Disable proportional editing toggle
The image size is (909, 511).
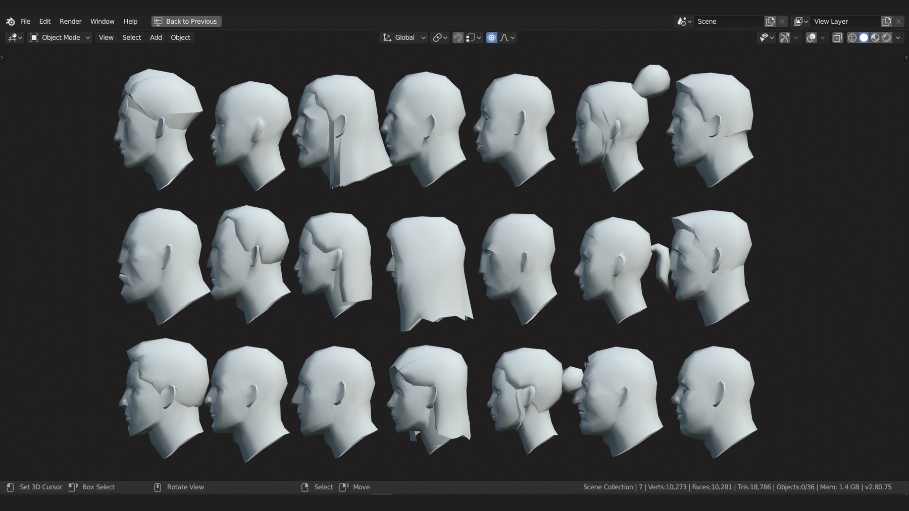pyautogui.click(x=491, y=37)
